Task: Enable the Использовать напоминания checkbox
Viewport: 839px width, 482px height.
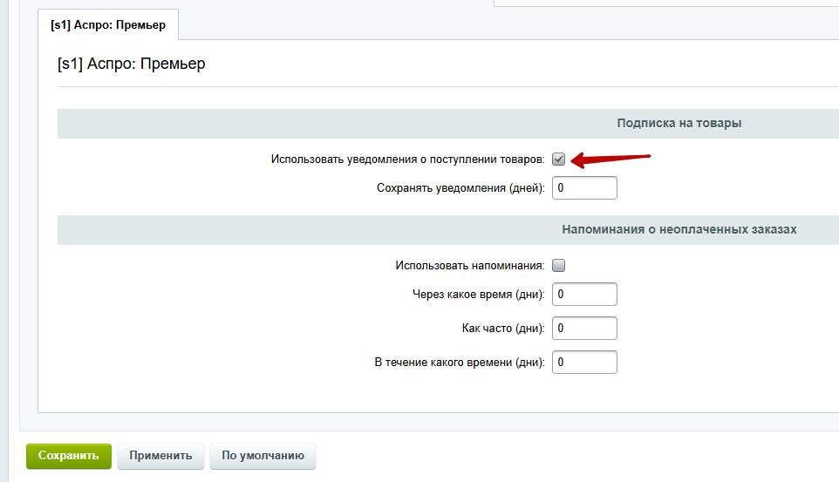Action: (559, 265)
